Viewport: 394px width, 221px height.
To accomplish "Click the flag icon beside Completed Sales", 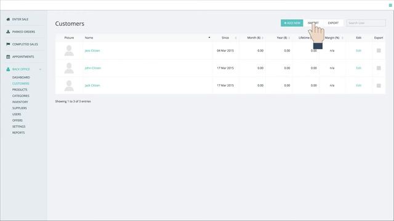I will (8, 44).
